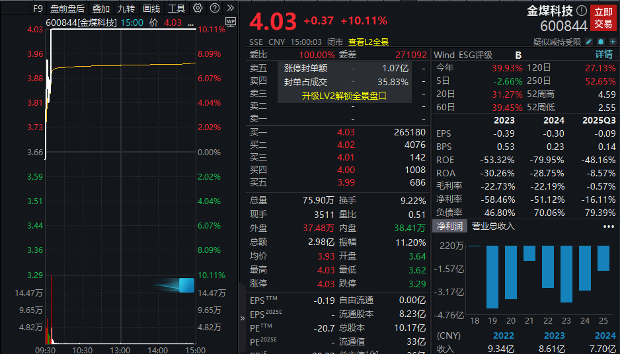
Task: Click the blue floating widget on the chart
Action: [186, 285]
